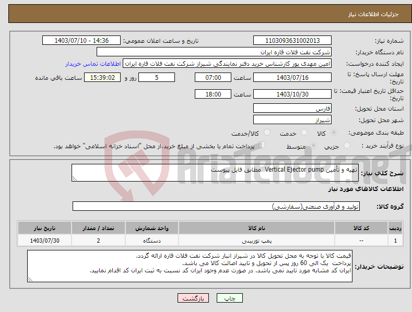Select the خدمت radio button
Image resolution: width=412 pixels, height=312 pixels.
[x=304, y=133]
